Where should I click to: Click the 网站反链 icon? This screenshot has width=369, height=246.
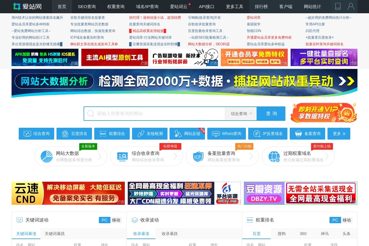click(x=178, y=134)
